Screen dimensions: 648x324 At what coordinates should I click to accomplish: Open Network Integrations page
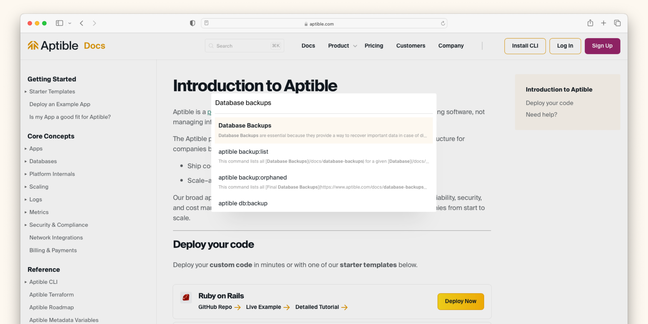point(56,237)
